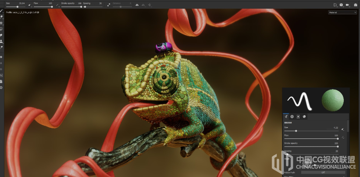
Task: Adjust the Flow slider in top toolbar
Action: click(43, 7)
